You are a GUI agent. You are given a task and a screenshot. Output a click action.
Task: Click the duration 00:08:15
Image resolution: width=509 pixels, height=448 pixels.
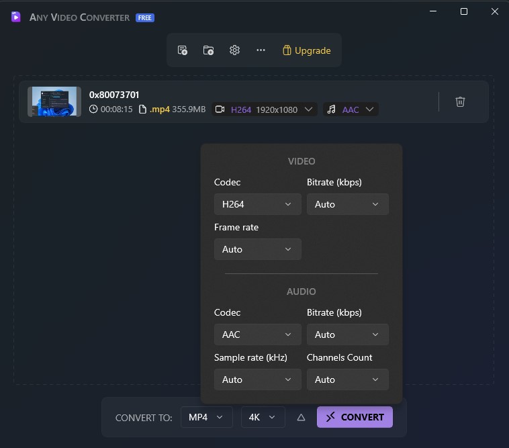[x=117, y=109]
